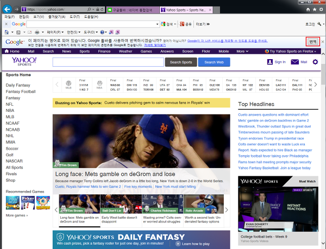Click the page vertical scrollbar down arrow
This screenshot has width=326, height=249.
click(323, 243)
